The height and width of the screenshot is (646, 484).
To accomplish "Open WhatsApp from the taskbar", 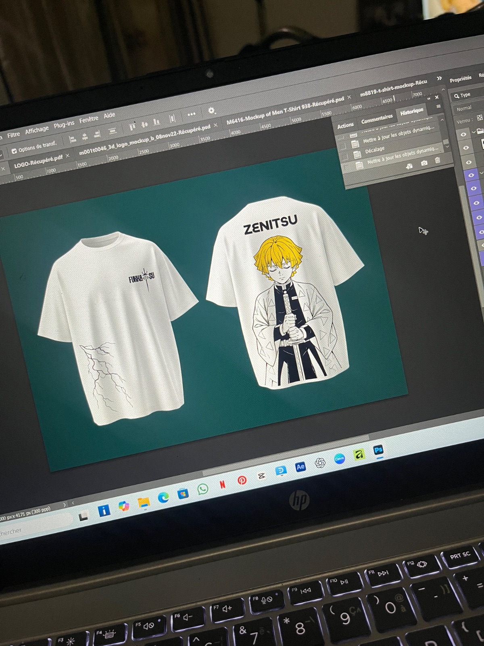I will [203, 489].
